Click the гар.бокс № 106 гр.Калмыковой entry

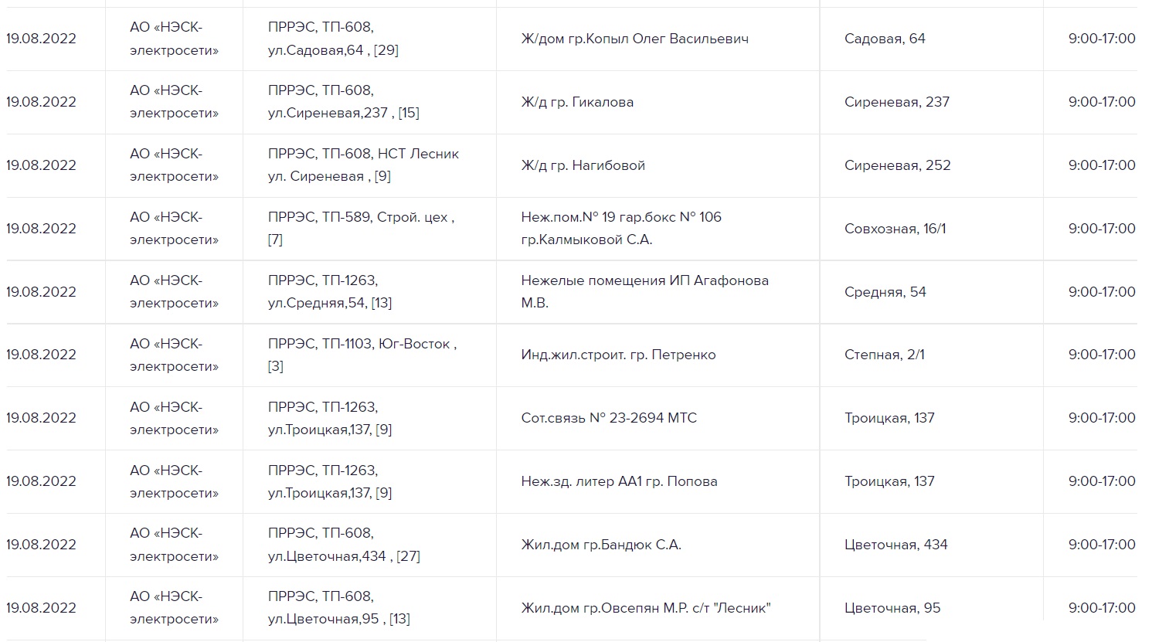(621, 229)
